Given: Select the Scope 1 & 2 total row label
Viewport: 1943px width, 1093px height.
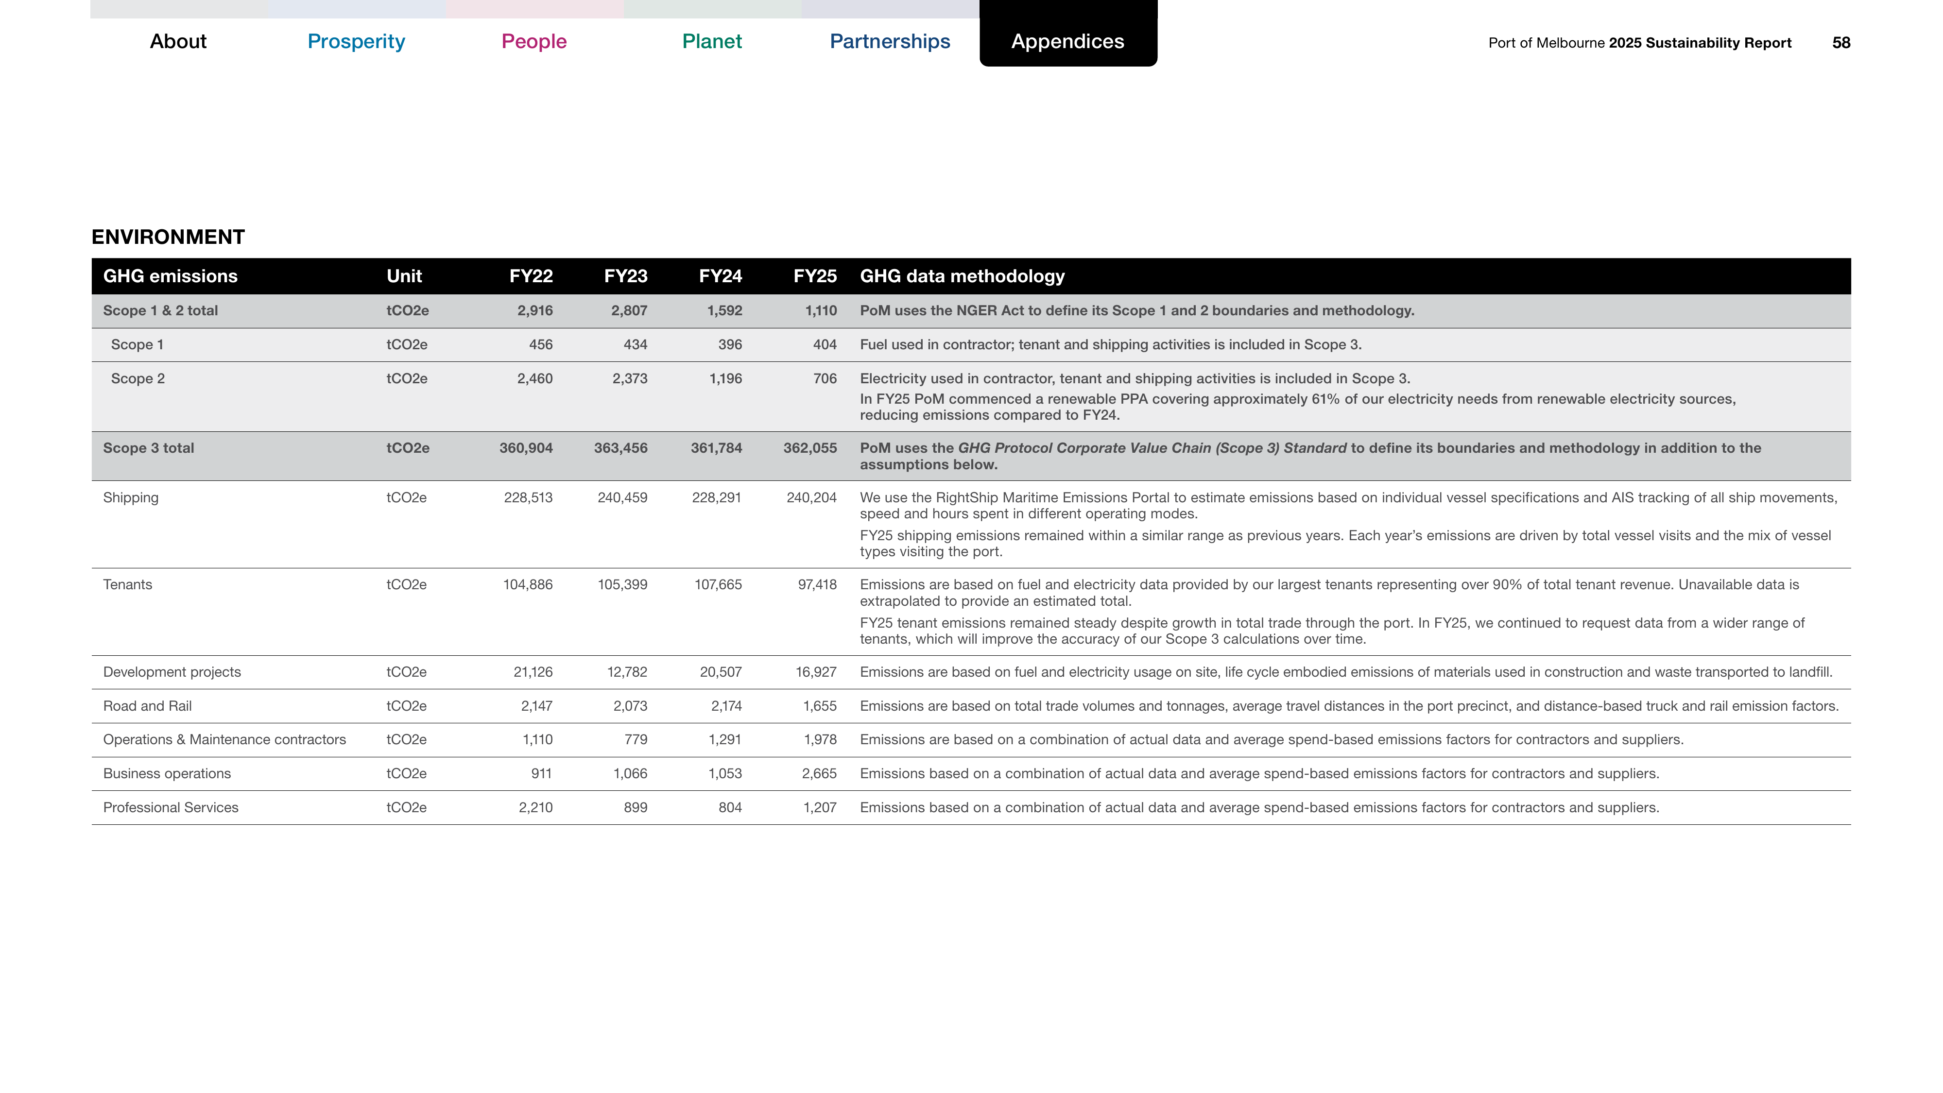Looking at the screenshot, I should pyautogui.click(x=161, y=311).
